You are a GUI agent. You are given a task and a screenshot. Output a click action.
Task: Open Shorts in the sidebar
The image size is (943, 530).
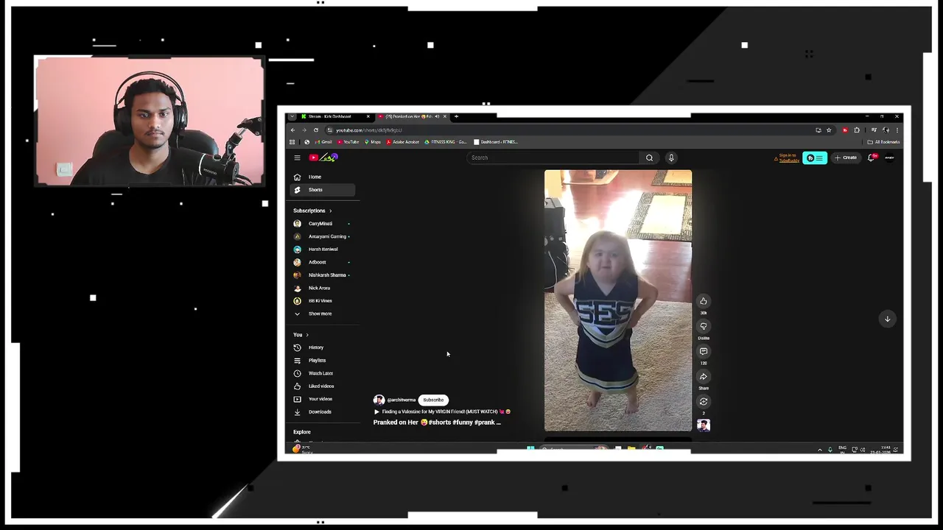pos(323,190)
